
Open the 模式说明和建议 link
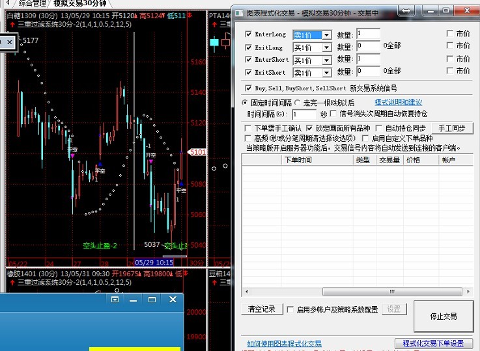pos(398,103)
